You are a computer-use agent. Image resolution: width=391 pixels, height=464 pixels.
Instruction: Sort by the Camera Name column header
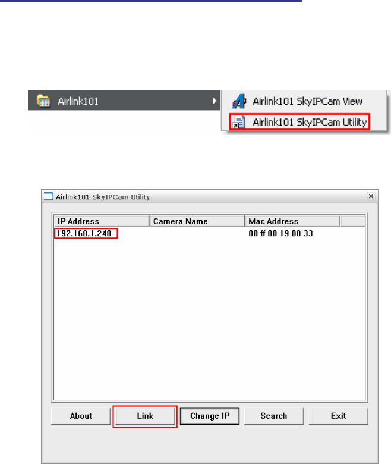(x=197, y=221)
